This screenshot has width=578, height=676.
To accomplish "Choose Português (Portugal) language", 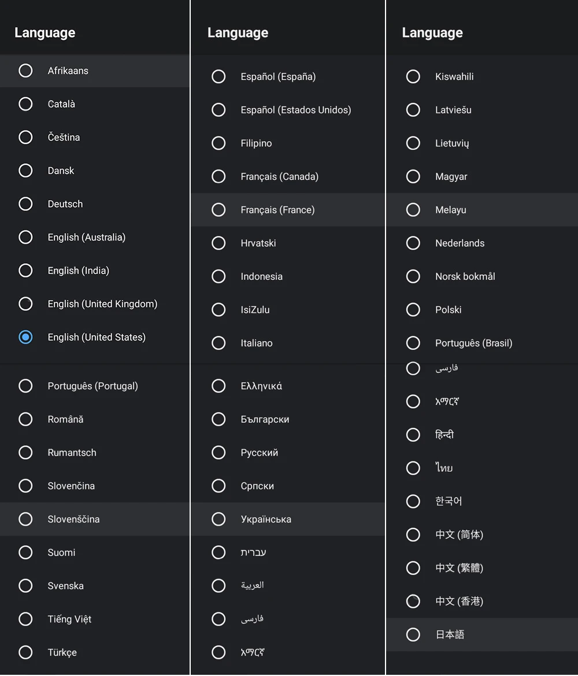I will click(x=94, y=386).
